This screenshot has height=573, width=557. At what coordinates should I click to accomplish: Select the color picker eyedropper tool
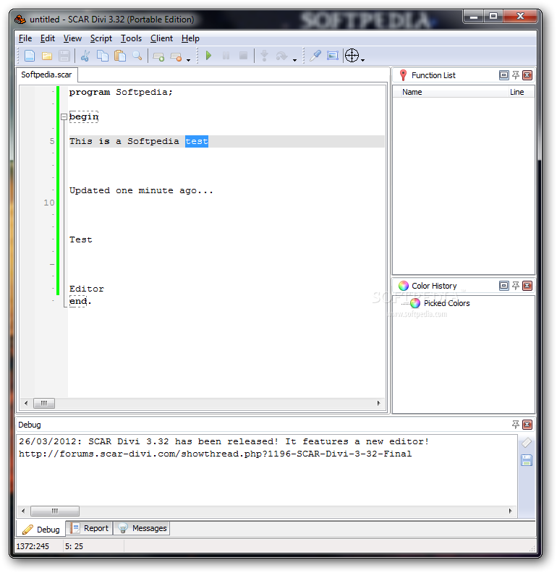coord(315,56)
